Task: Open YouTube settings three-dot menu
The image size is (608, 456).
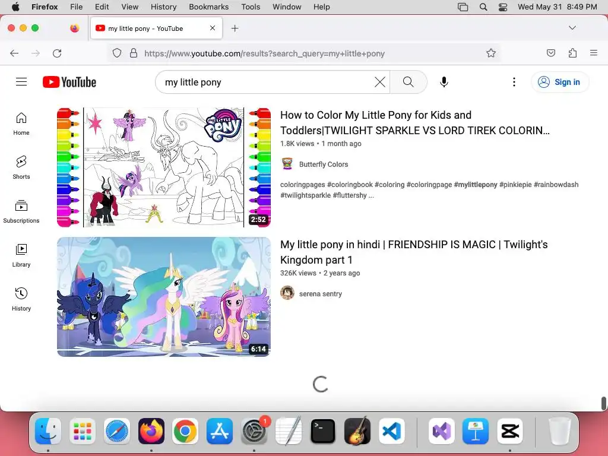Action: [x=514, y=82]
